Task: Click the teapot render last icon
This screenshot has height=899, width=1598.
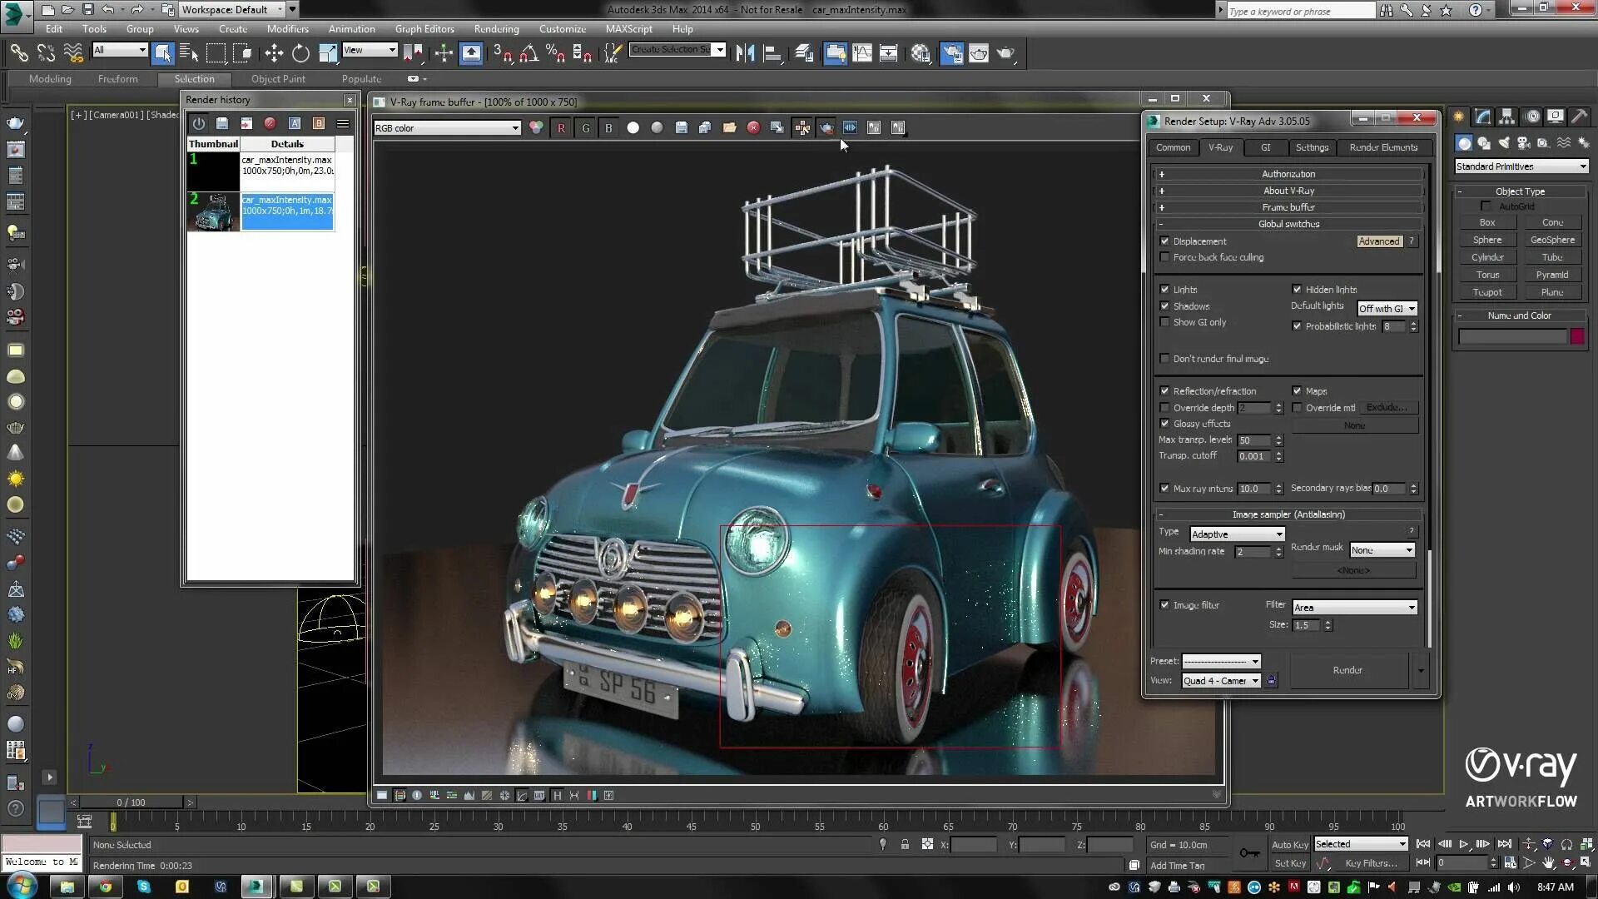Action: pos(826,128)
